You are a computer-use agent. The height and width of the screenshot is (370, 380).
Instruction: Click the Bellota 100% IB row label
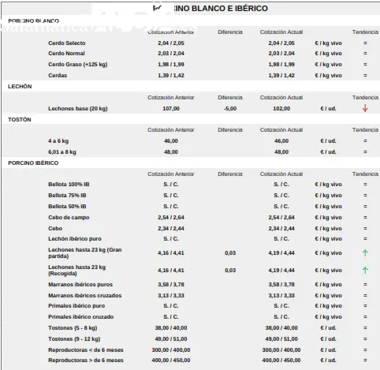click(69, 185)
